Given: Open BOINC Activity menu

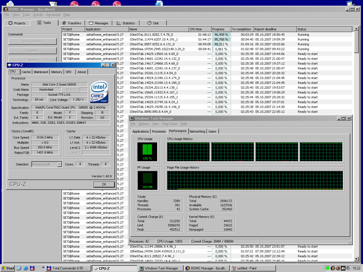Looking at the screenshot, I should click(38, 15).
